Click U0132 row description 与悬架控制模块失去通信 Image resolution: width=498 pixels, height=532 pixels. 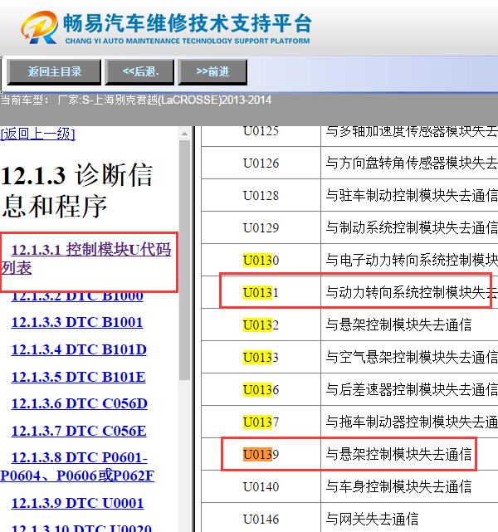point(398,325)
